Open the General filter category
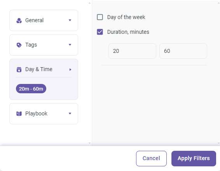The image size is (220, 171). [44, 20]
